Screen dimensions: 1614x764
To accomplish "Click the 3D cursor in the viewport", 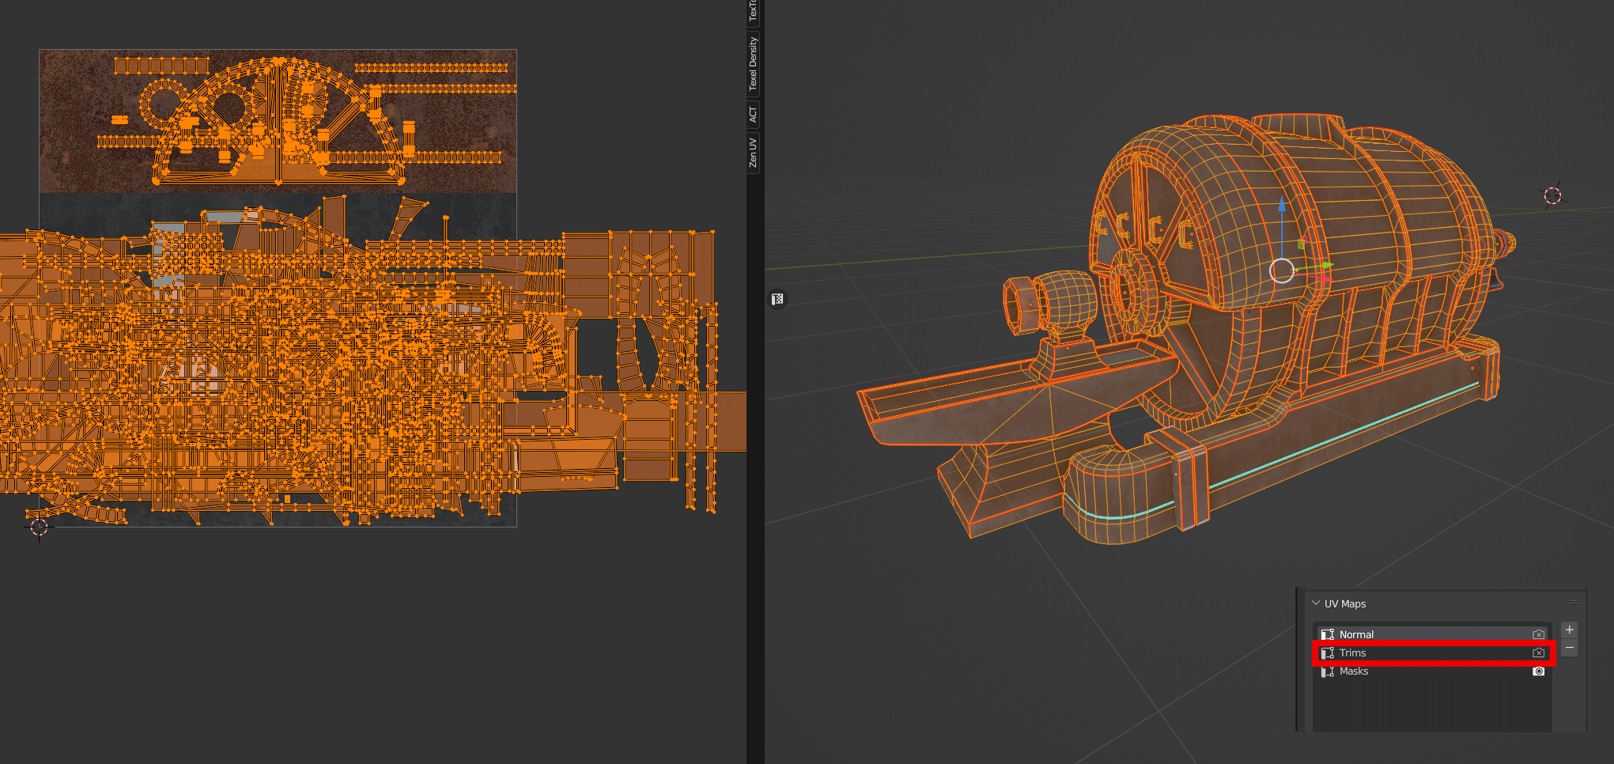I will tap(1552, 195).
